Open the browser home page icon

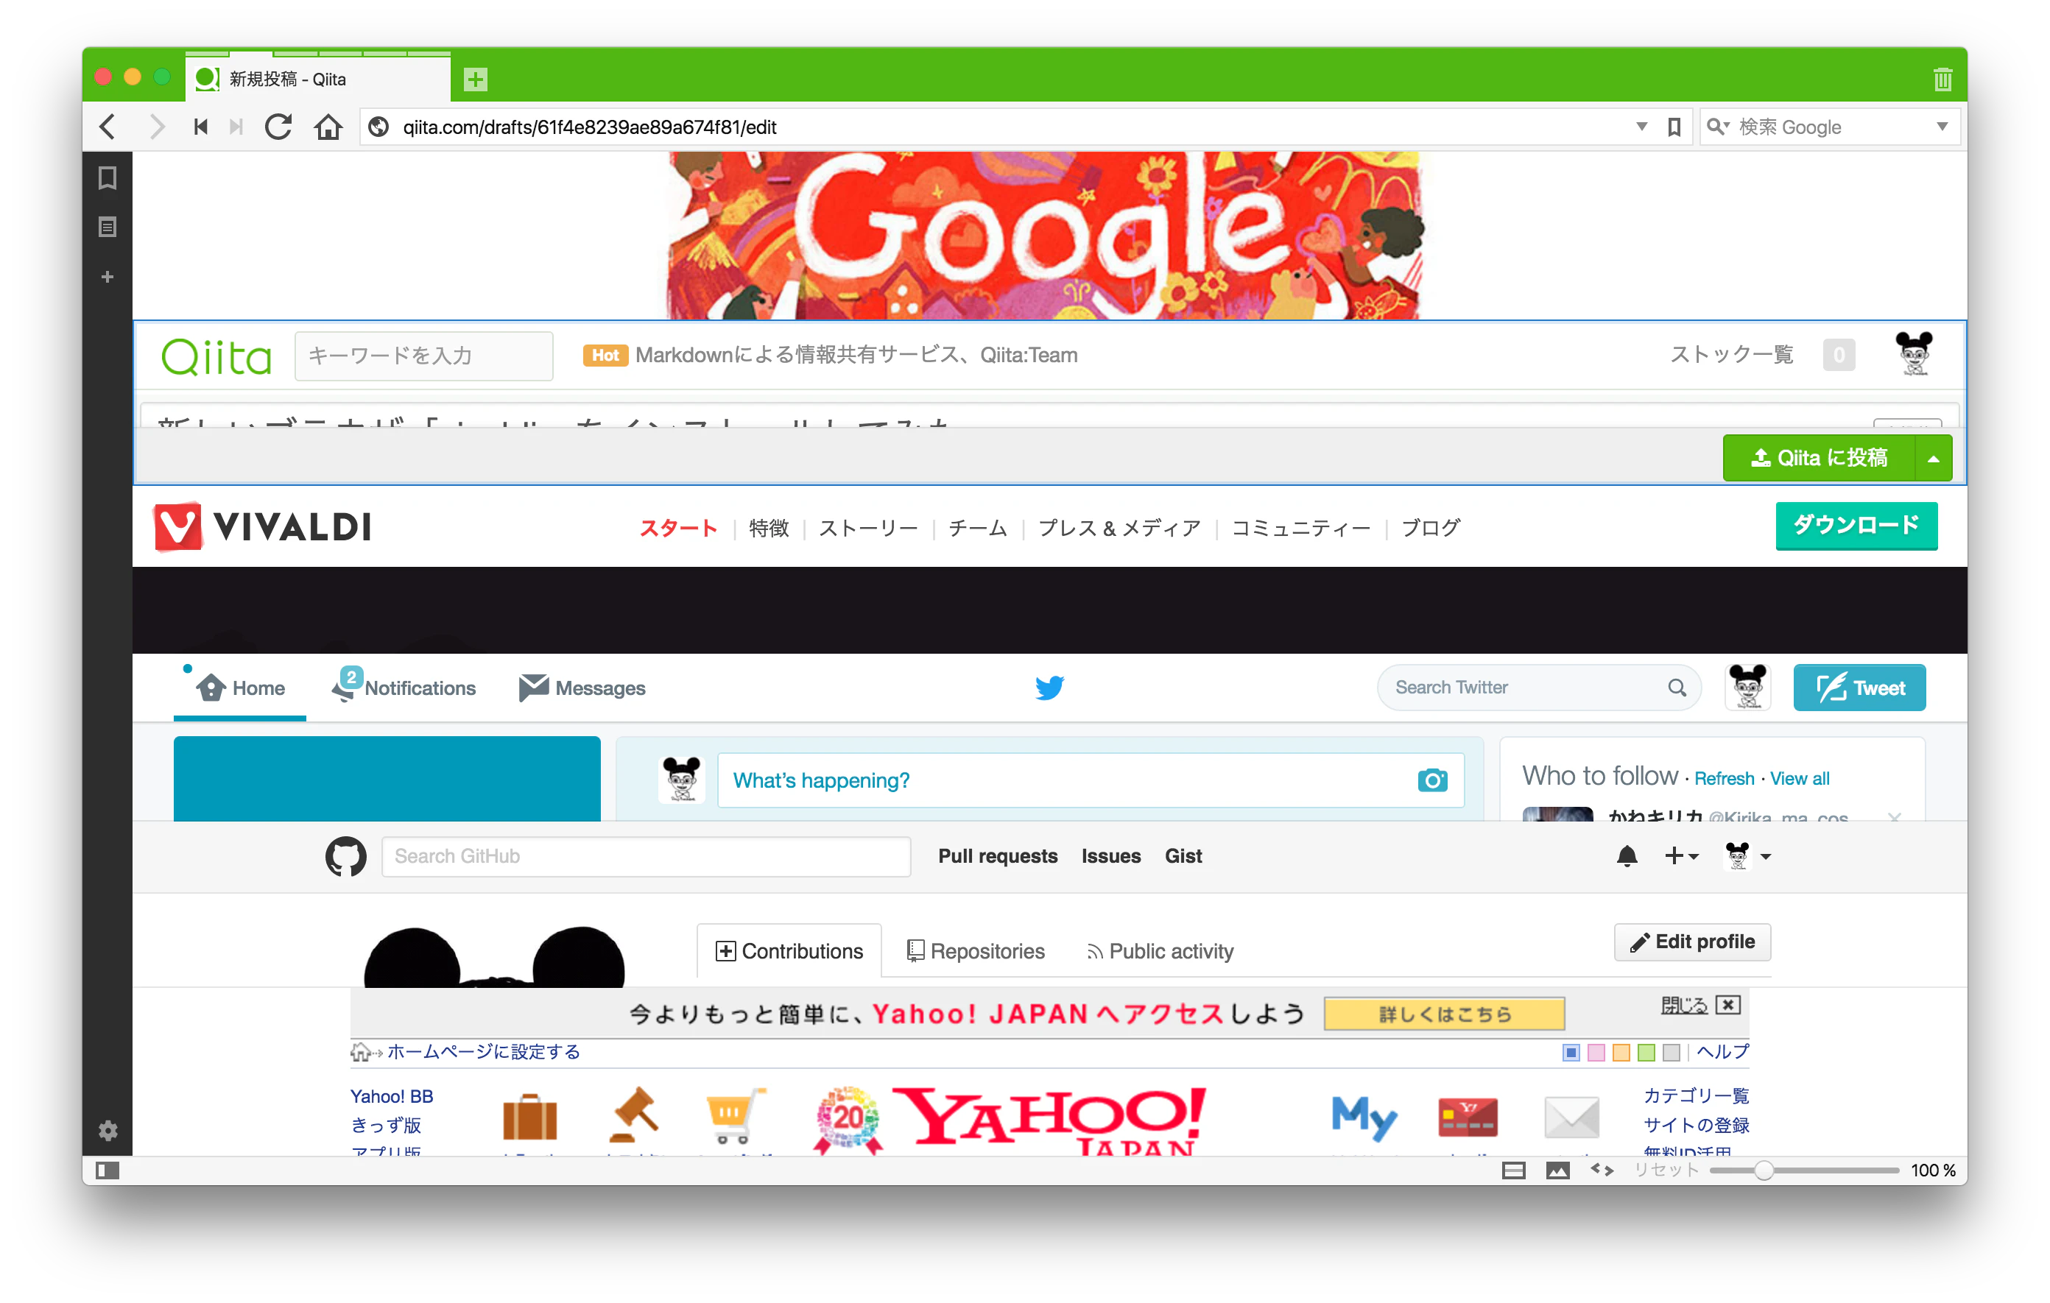point(328,127)
